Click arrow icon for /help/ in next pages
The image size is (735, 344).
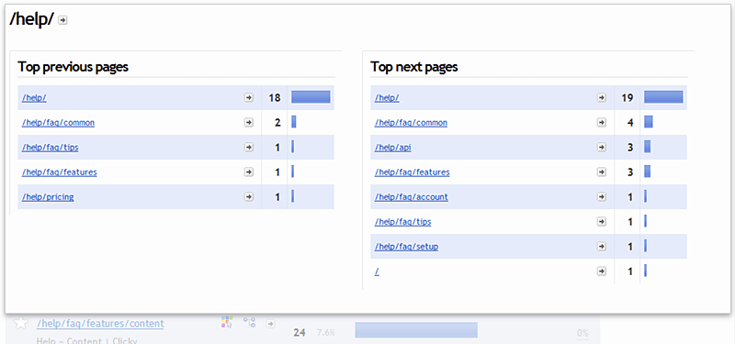(602, 98)
